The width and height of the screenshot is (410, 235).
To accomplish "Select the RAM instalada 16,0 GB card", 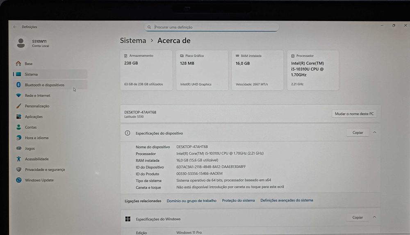I will pyautogui.click(x=257, y=70).
